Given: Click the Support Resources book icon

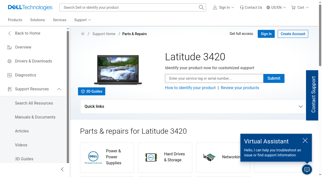Looking at the screenshot, I should coord(9,89).
